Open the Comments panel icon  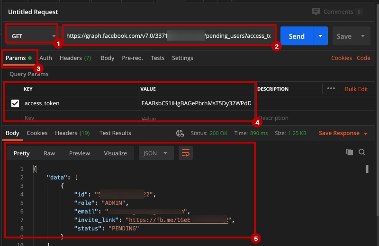pyautogui.click(x=316, y=11)
